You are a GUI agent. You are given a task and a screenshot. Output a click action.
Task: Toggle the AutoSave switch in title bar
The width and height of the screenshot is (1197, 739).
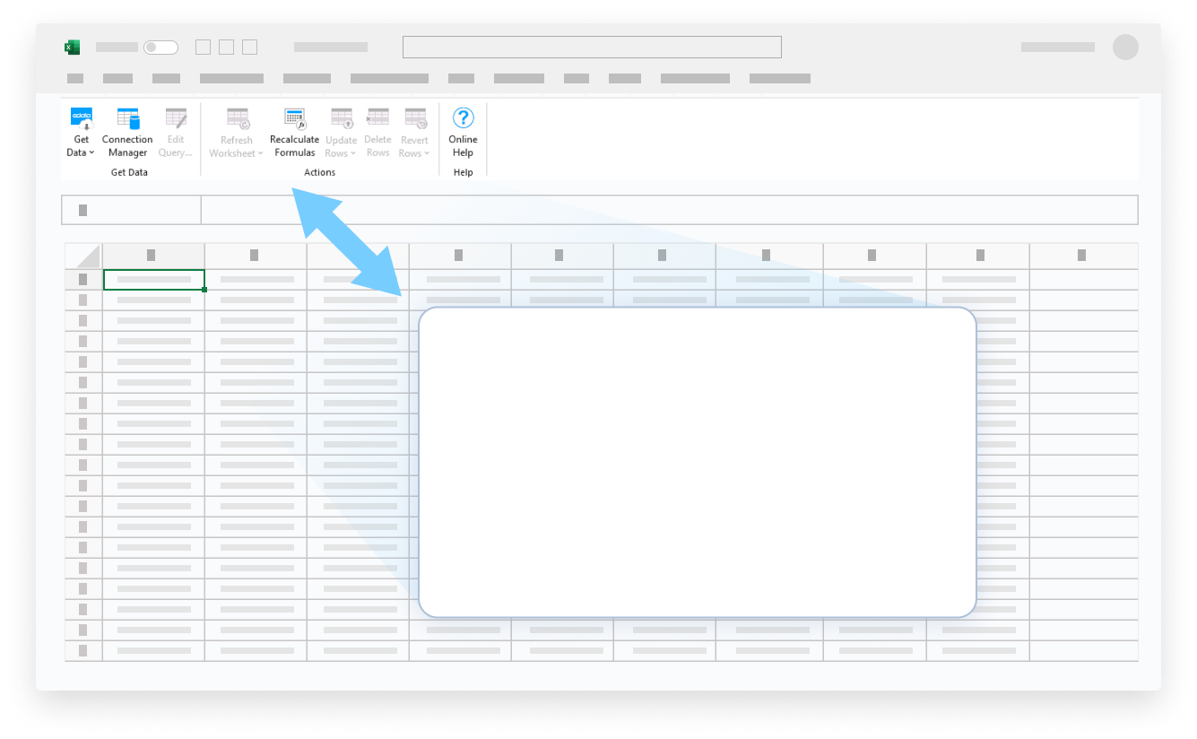click(160, 48)
